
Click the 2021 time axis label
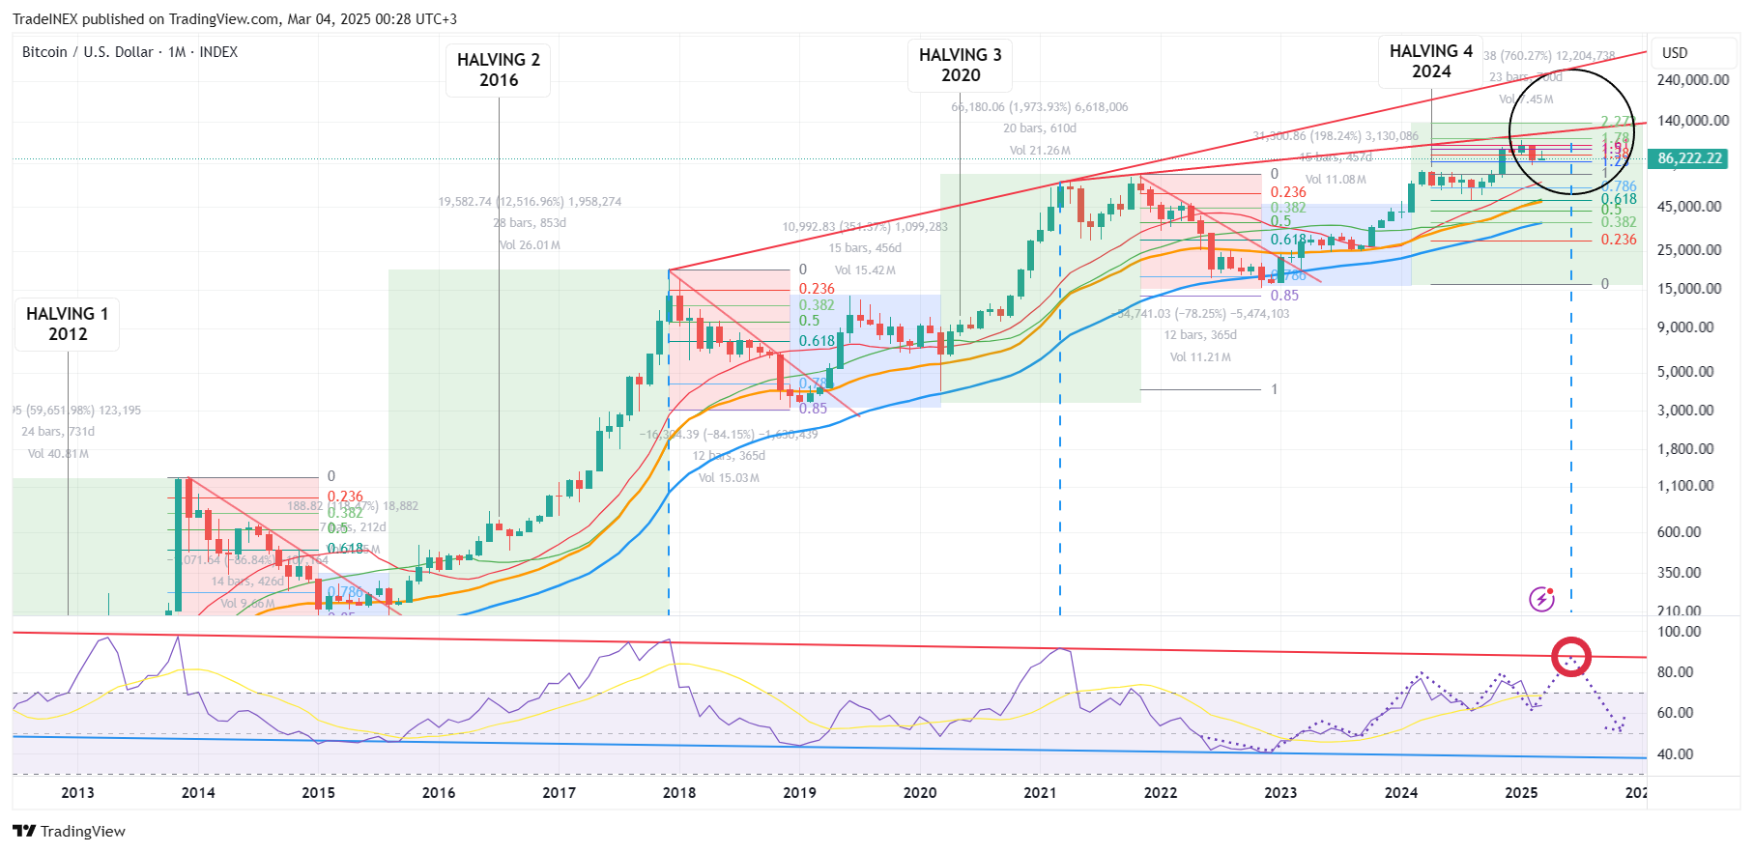point(1040,793)
